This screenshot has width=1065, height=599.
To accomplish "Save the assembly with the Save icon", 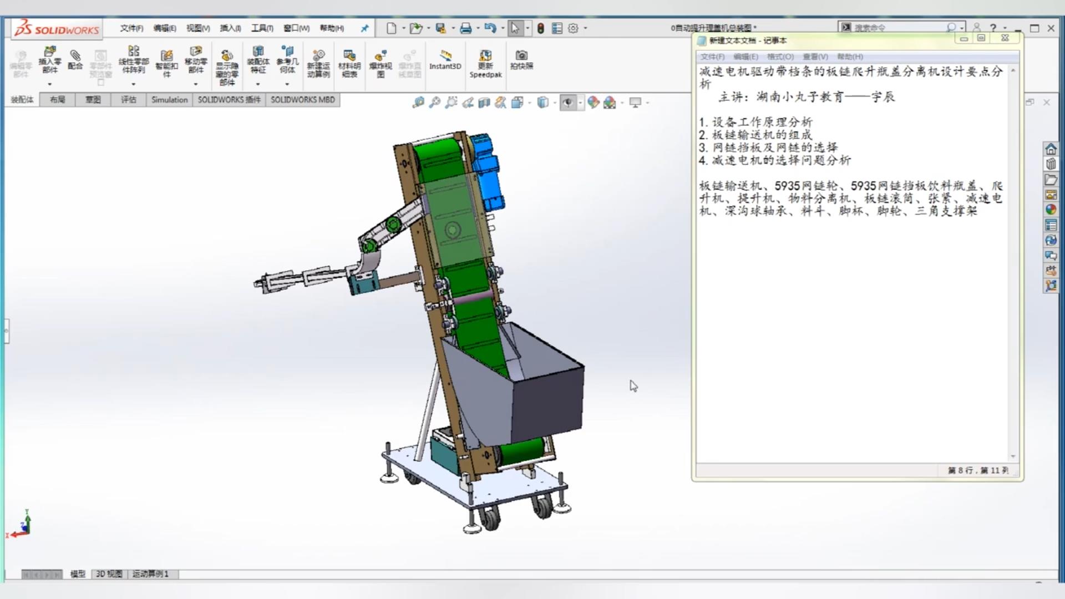I will [x=441, y=28].
